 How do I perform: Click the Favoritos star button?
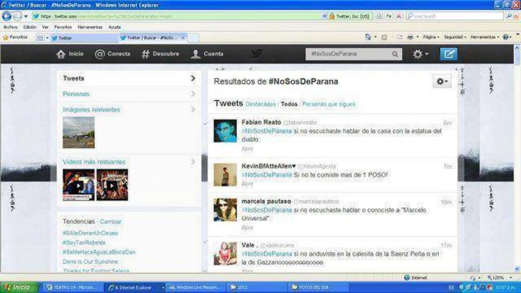(15, 37)
